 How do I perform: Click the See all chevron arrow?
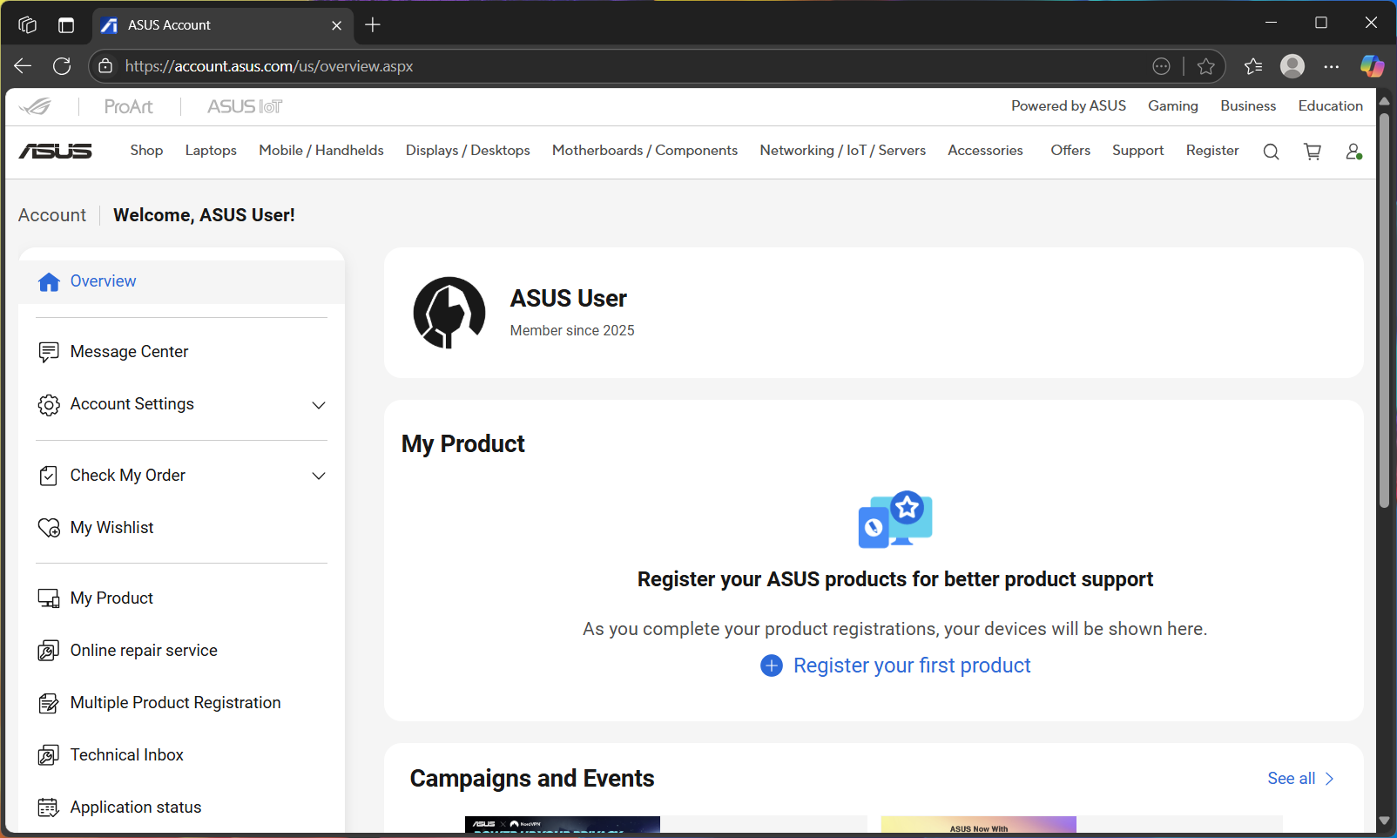(x=1329, y=779)
